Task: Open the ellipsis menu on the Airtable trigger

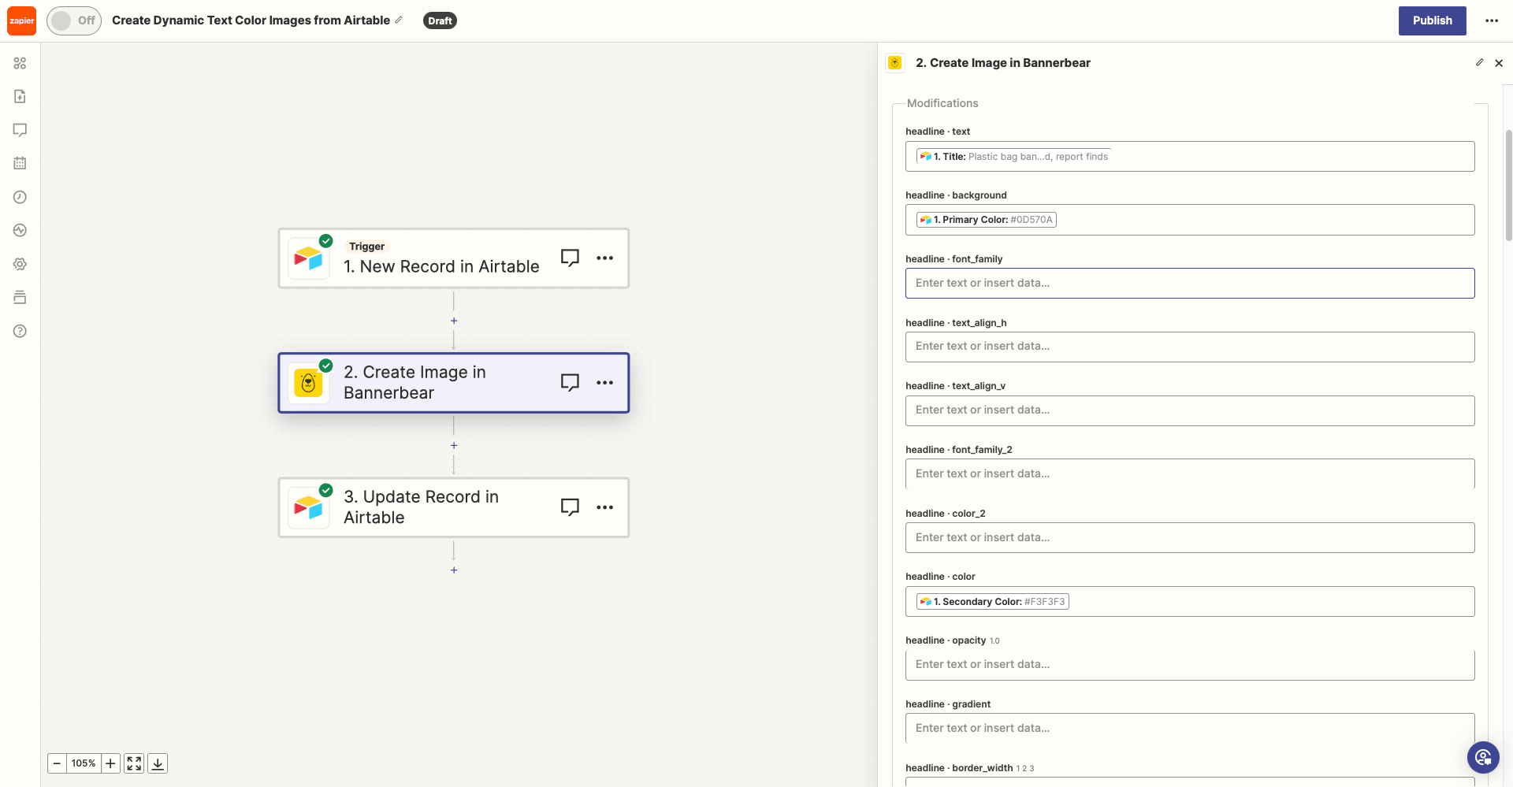Action: click(x=605, y=258)
